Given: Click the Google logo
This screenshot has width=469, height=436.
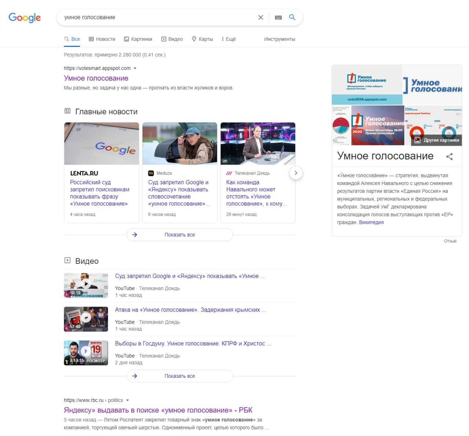Looking at the screenshot, I should 25,18.
